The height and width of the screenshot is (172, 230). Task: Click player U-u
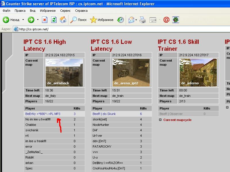pyautogui.click(x=95, y=157)
